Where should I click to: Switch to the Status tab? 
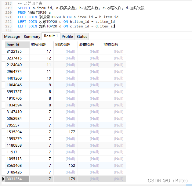click(x=82, y=37)
